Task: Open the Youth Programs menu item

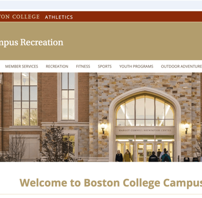Action: [x=136, y=67]
